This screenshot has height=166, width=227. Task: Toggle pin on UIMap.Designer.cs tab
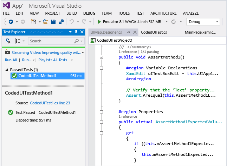pos(128,33)
